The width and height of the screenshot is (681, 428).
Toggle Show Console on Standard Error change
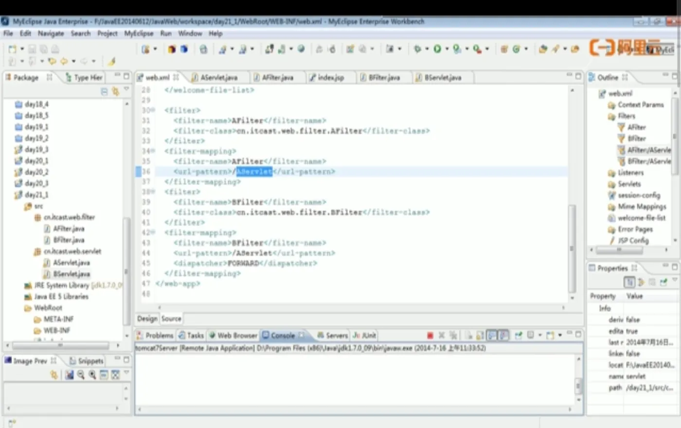[x=504, y=335]
